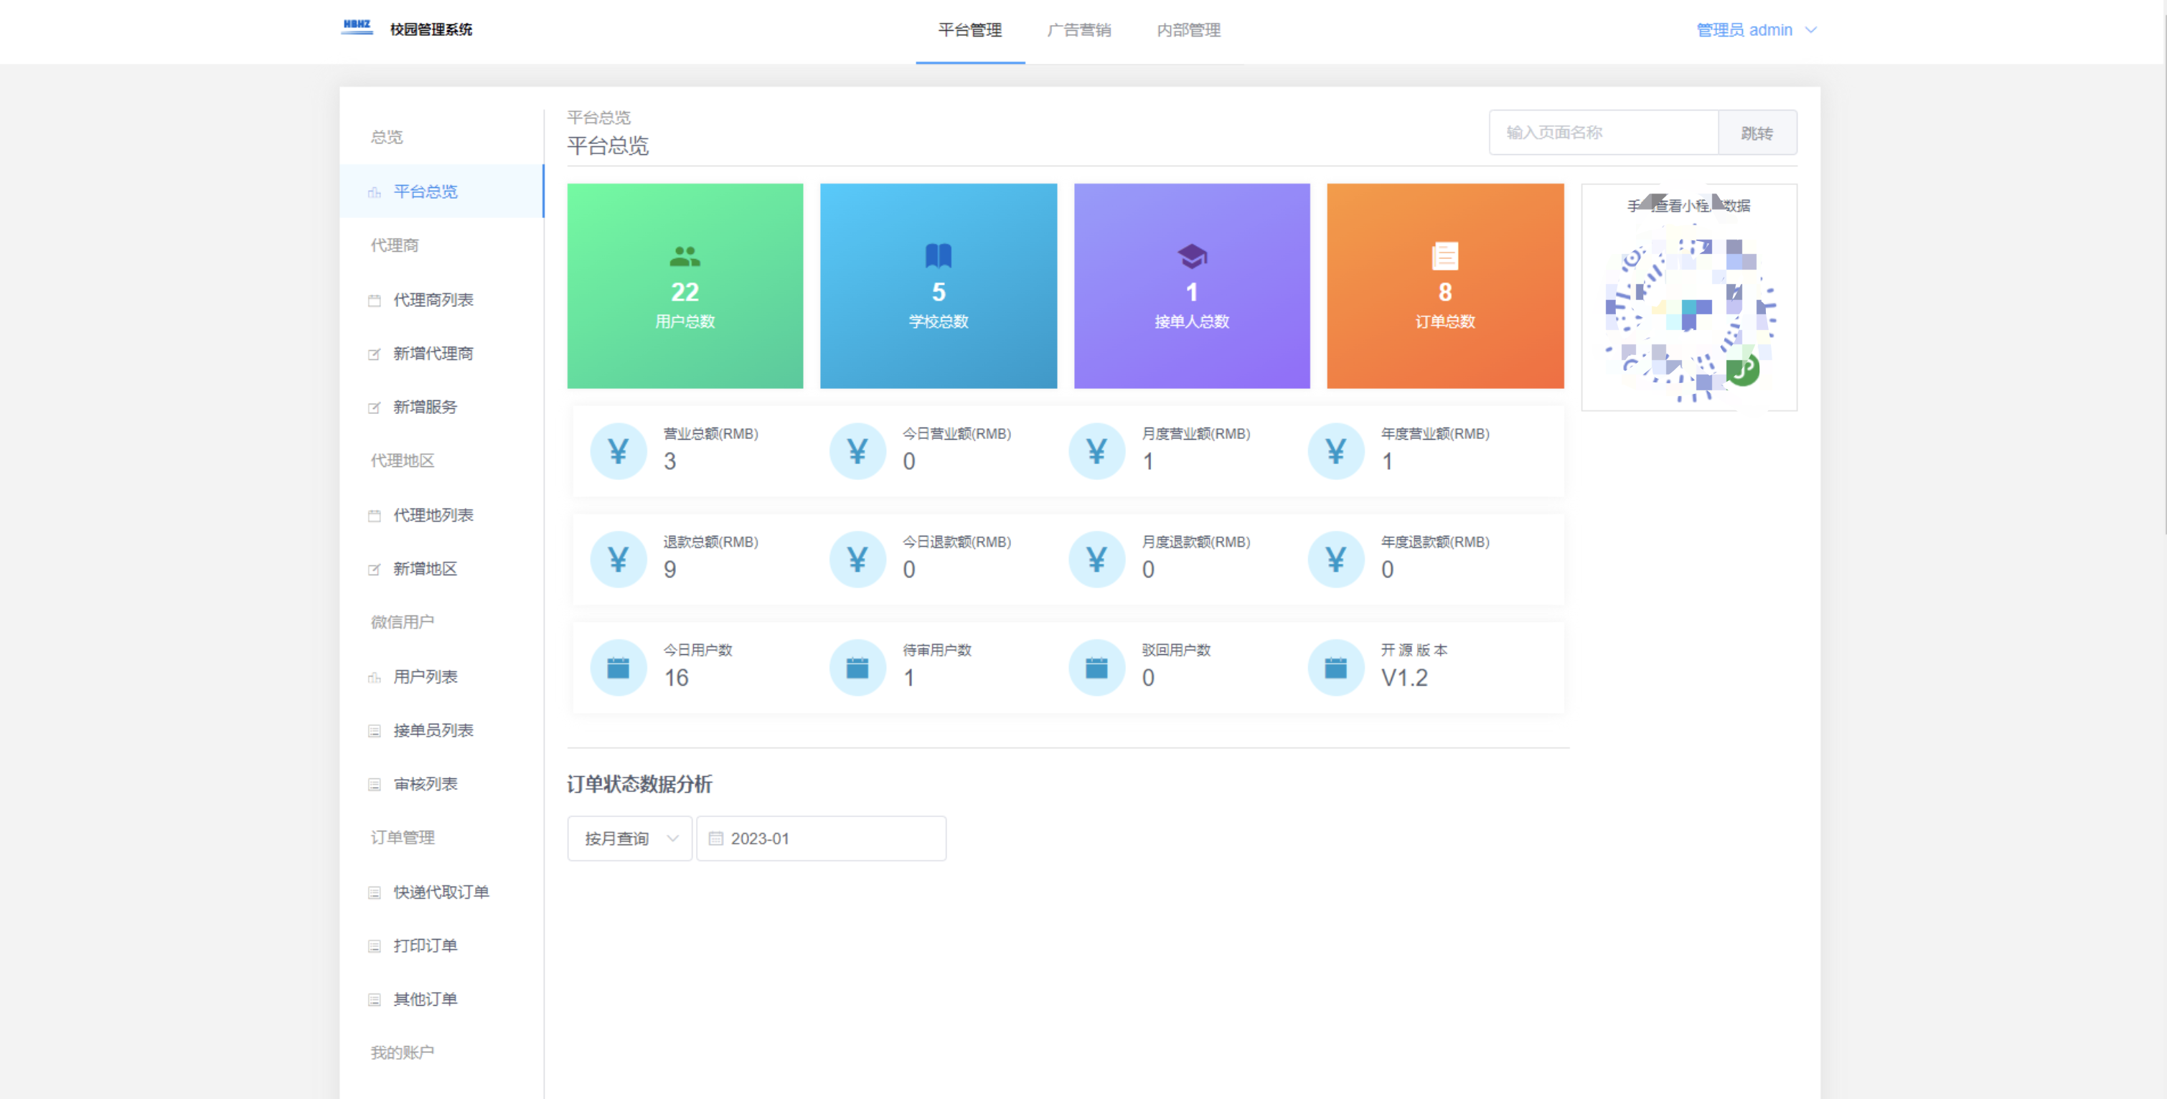The width and height of the screenshot is (2167, 1099).
Task: Click the 订单状态数据分析 heading
Action: pyautogui.click(x=639, y=785)
